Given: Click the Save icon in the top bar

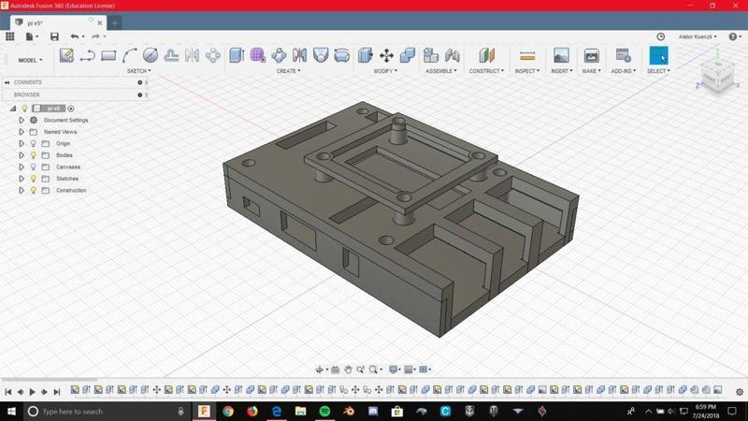Looking at the screenshot, I should [x=54, y=36].
